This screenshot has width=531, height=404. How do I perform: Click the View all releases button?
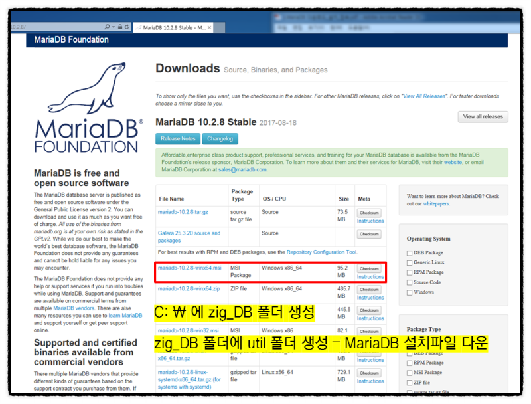tap(483, 116)
